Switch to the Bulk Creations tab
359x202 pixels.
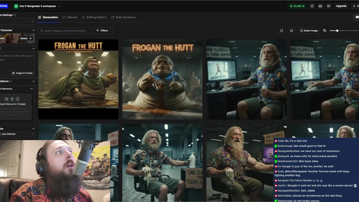coord(123,17)
